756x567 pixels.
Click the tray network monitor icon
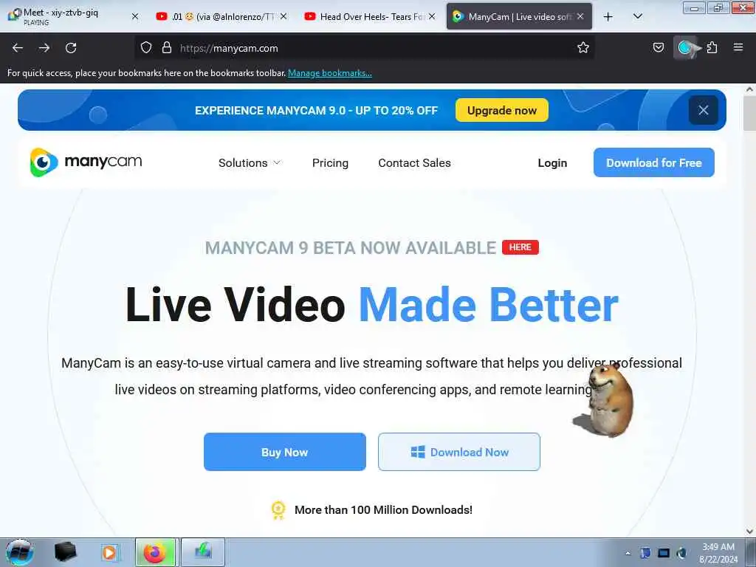pyautogui.click(x=664, y=553)
